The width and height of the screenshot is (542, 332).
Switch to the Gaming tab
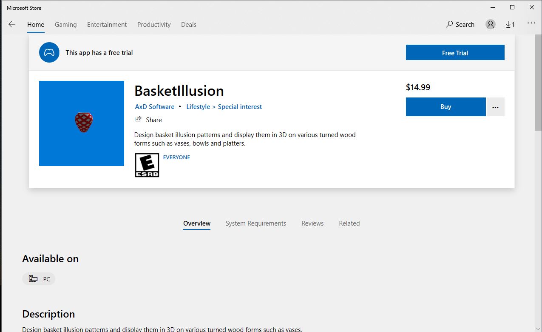pos(65,25)
